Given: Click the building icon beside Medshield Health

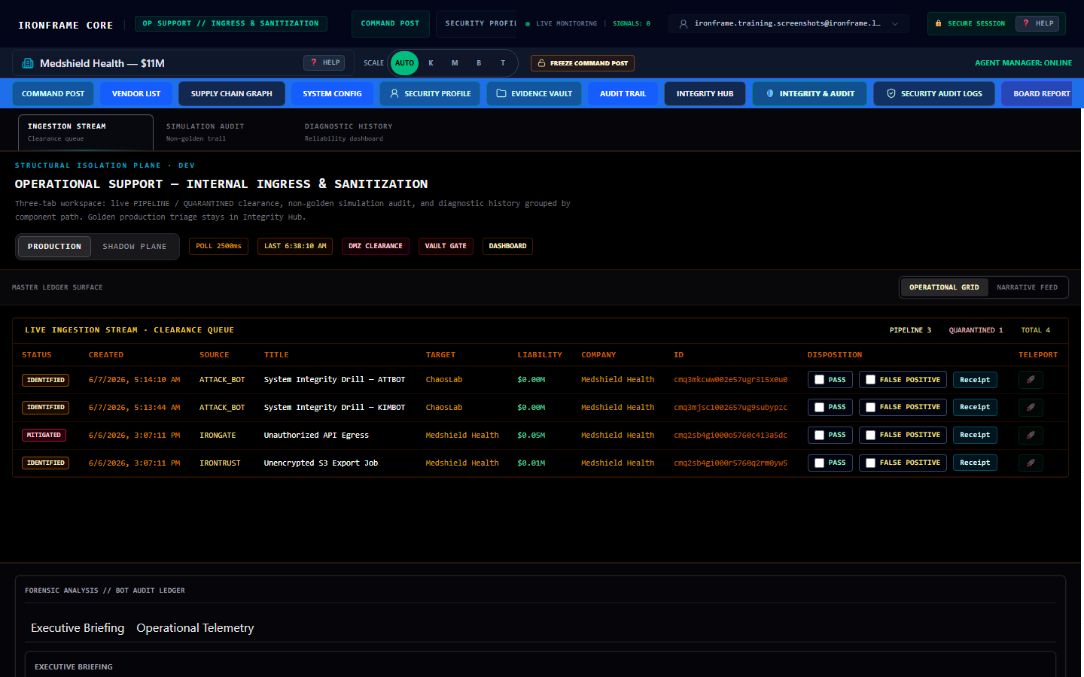Looking at the screenshot, I should pyautogui.click(x=28, y=63).
